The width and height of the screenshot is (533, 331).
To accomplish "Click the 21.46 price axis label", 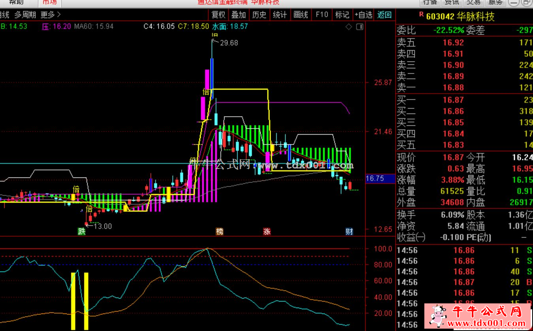I will 383,132.
